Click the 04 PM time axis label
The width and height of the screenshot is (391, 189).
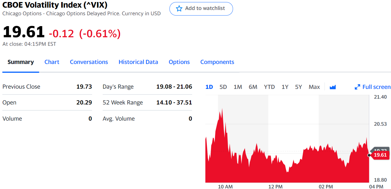pyautogui.click(x=376, y=186)
